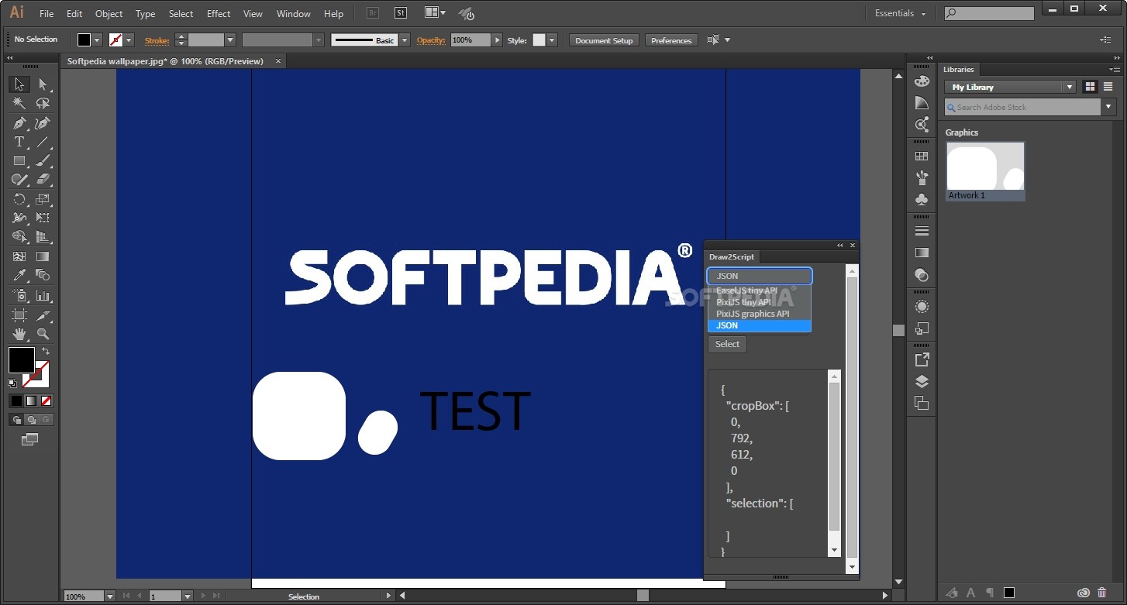Click the Creative Cloud sync icon
Viewport: 1127px width, 605px height.
pos(1084,593)
